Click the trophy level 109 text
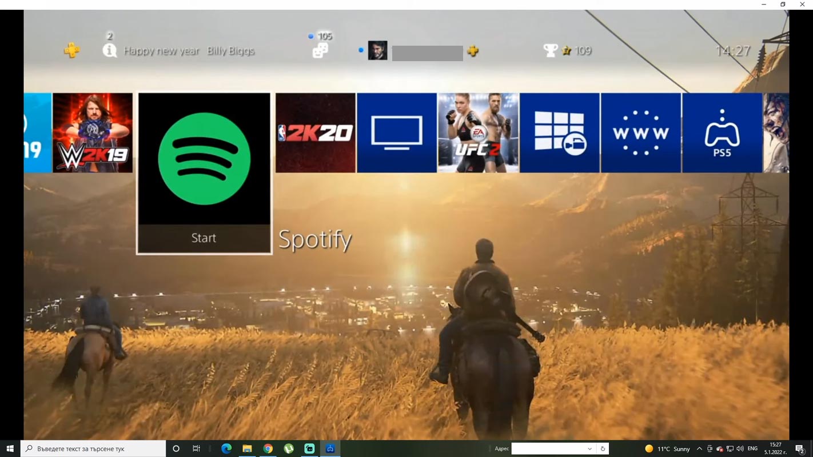 tap(583, 51)
